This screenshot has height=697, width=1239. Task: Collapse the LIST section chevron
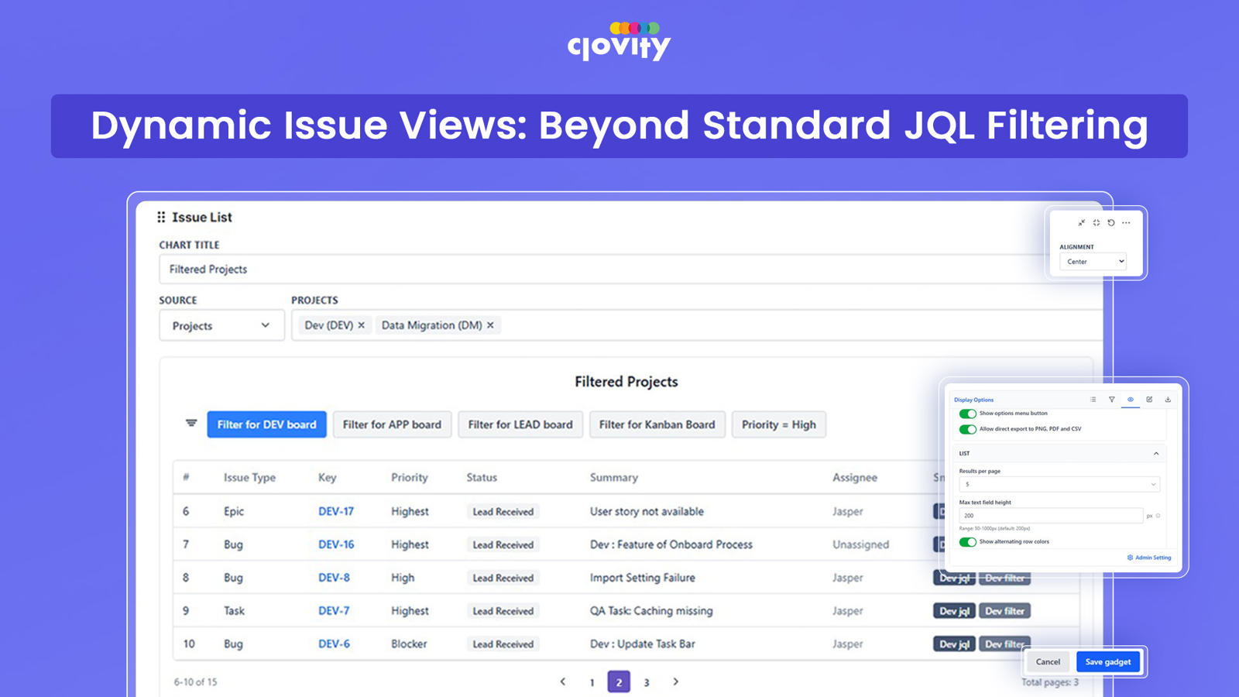(1156, 454)
